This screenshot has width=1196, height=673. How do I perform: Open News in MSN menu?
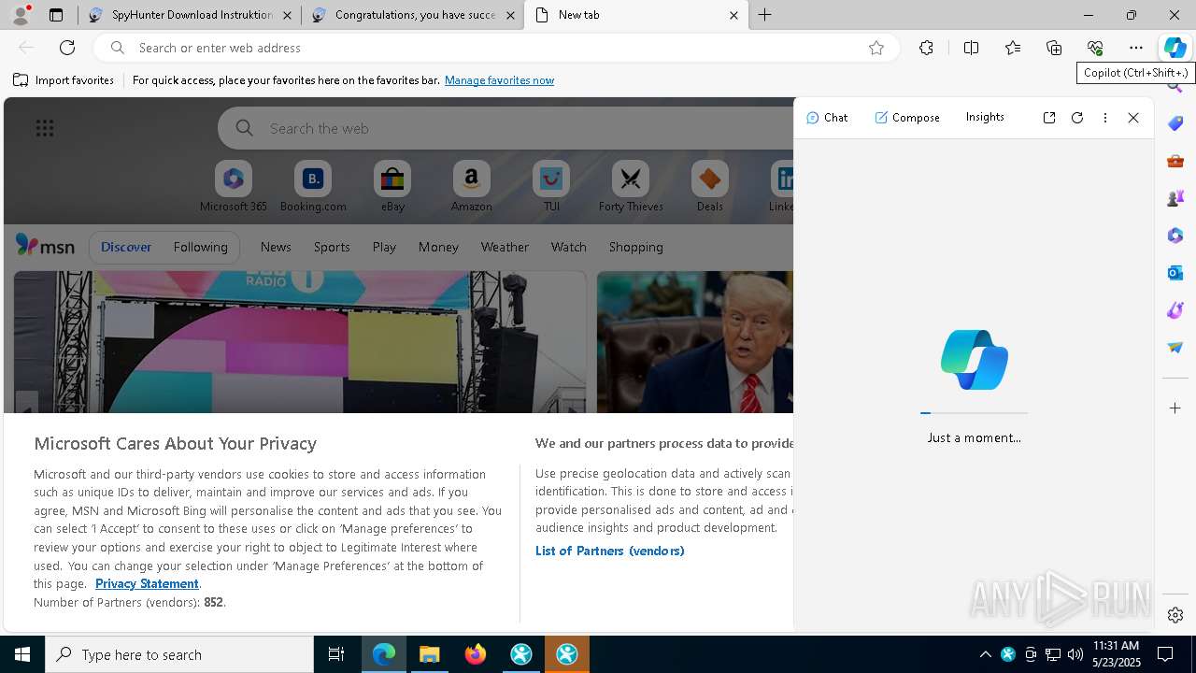(x=276, y=247)
